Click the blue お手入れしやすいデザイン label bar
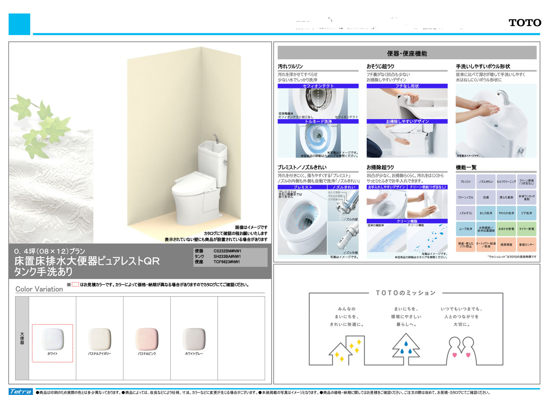555x395 pixels. (x=387, y=187)
